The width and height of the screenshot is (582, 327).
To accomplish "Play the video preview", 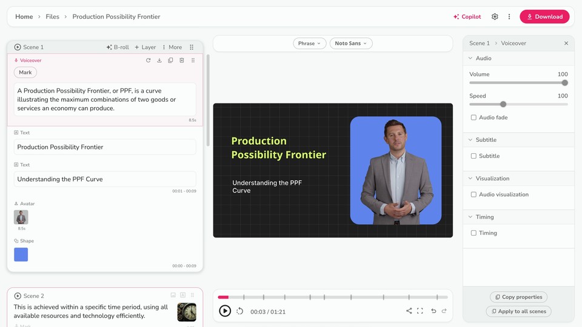I will (224, 311).
